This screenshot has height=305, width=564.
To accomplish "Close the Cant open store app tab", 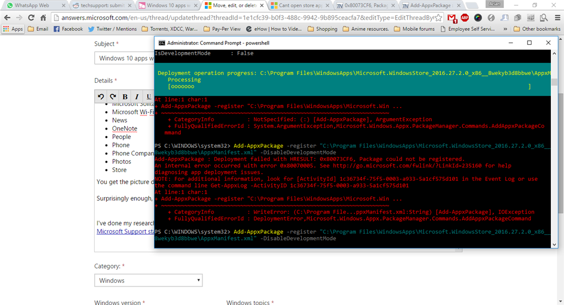I will point(328,6).
